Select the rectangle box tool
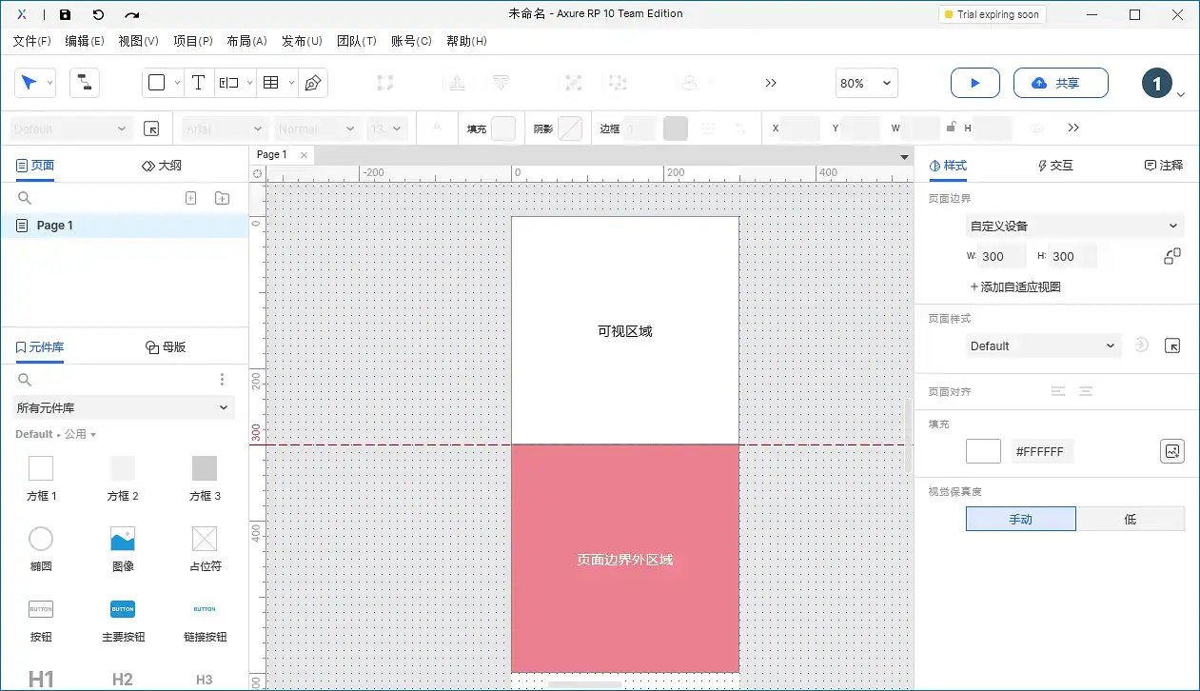Viewport: 1200px width, 691px height. (x=157, y=83)
